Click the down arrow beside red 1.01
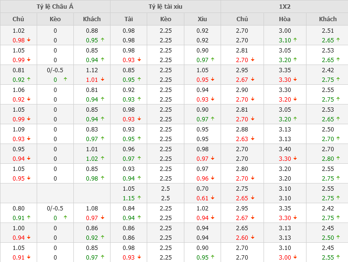348x262 pixels. [102, 79]
